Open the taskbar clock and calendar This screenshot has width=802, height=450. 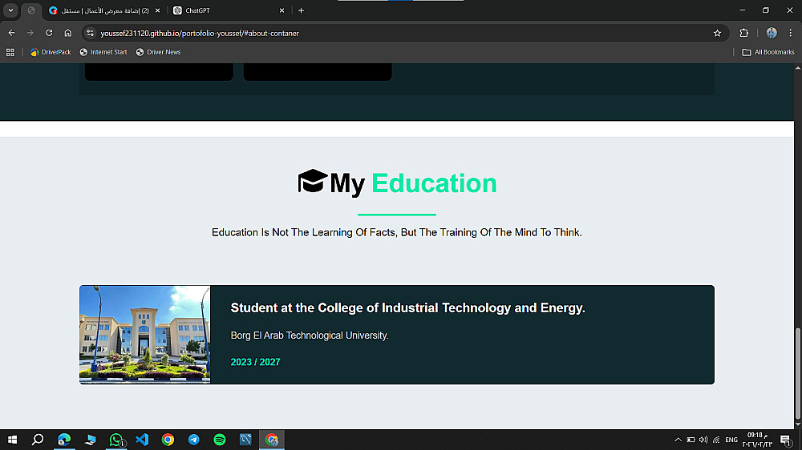pos(758,440)
